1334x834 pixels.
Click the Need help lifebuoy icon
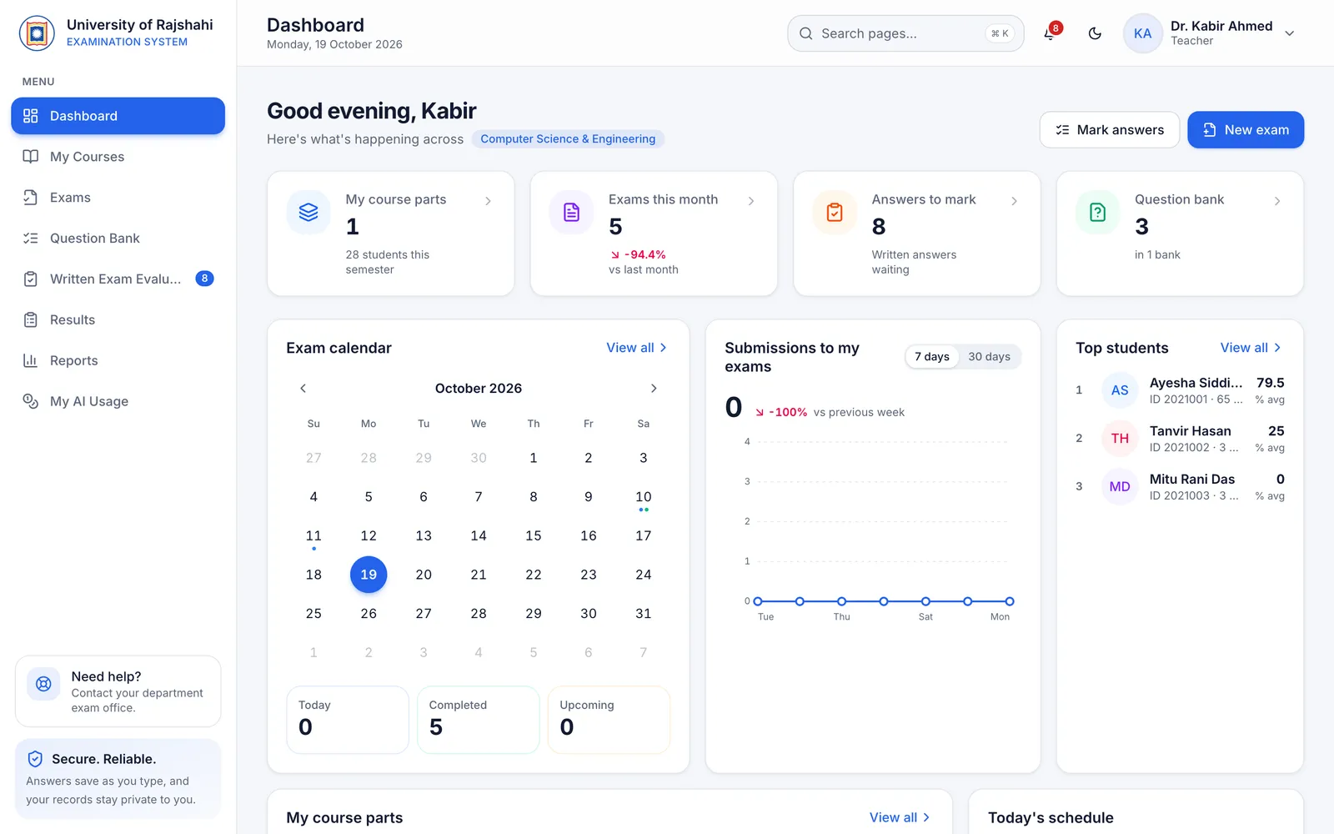tap(43, 685)
